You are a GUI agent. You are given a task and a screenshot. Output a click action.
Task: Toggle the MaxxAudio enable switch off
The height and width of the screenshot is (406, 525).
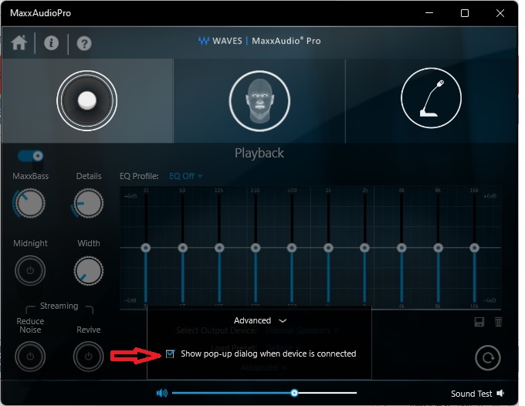[x=31, y=156]
